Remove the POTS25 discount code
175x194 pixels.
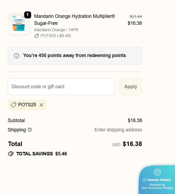pyautogui.click(x=41, y=105)
